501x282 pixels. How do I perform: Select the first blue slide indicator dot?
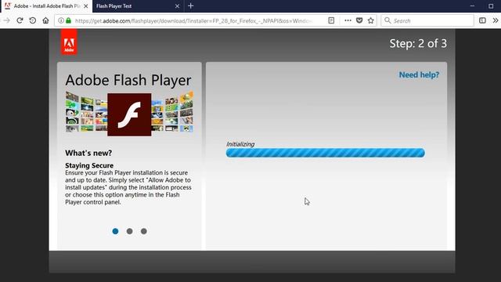pos(115,231)
